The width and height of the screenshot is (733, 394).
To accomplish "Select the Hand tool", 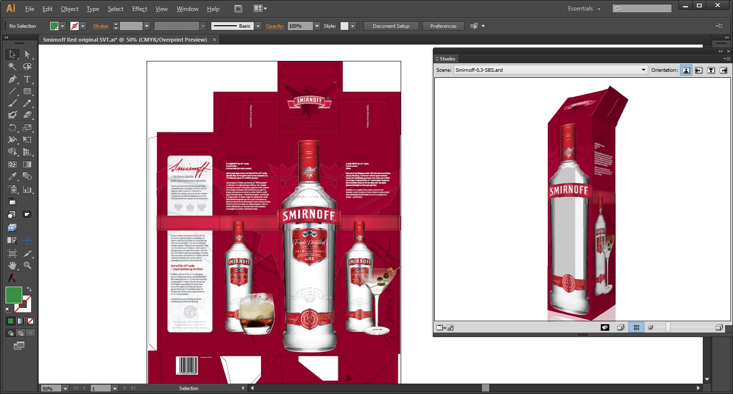I will 12,265.
